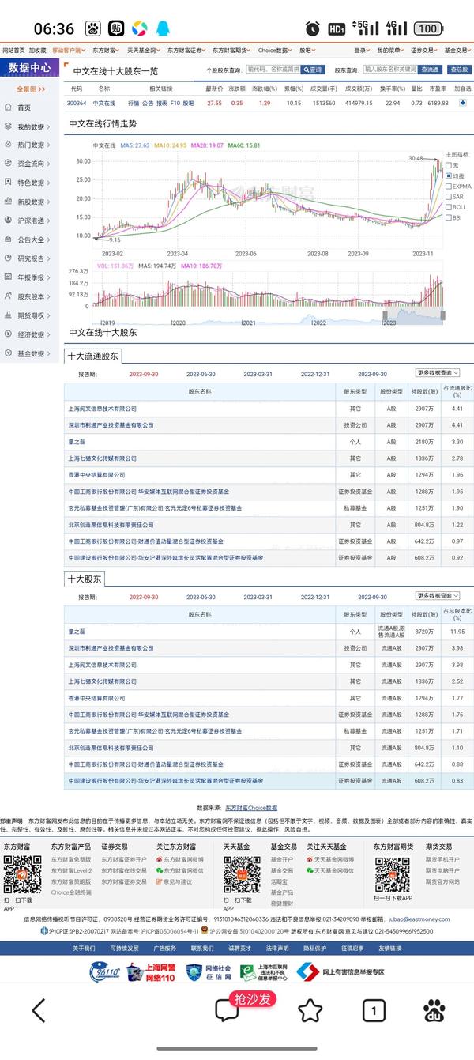Screen dimensions: 474x1060
Task: Click the 查总股 button
Action: pyautogui.click(x=457, y=70)
